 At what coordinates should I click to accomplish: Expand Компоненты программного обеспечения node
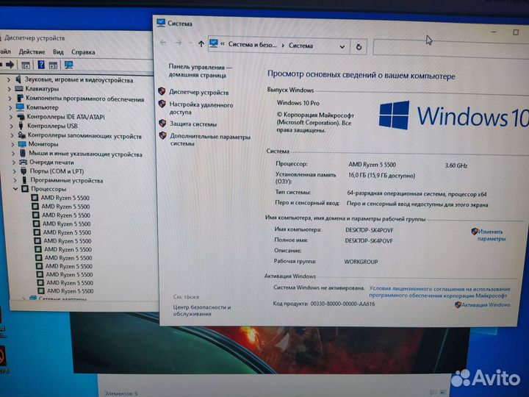point(10,99)
